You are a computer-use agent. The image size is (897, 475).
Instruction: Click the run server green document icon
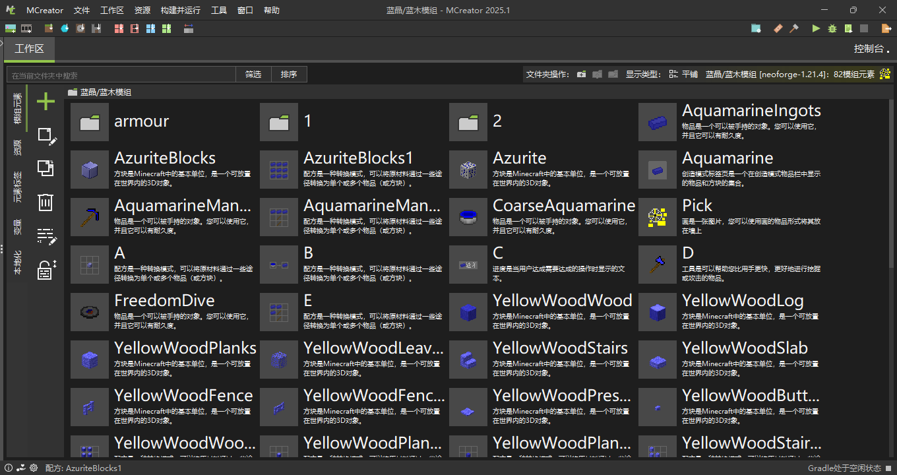[848, 28]
